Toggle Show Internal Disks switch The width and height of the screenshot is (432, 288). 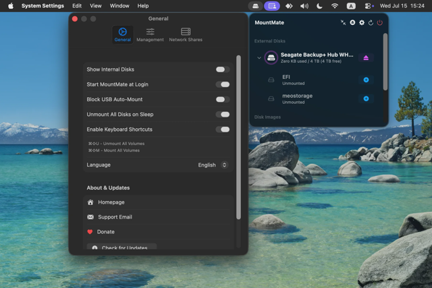[223, 69]
